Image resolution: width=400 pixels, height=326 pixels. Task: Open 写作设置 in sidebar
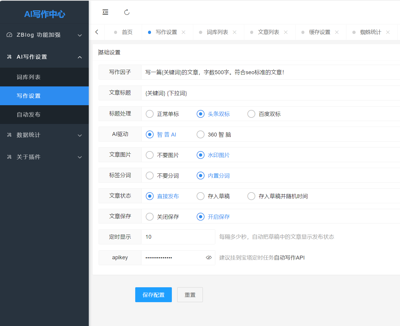[x=44, y=96]
